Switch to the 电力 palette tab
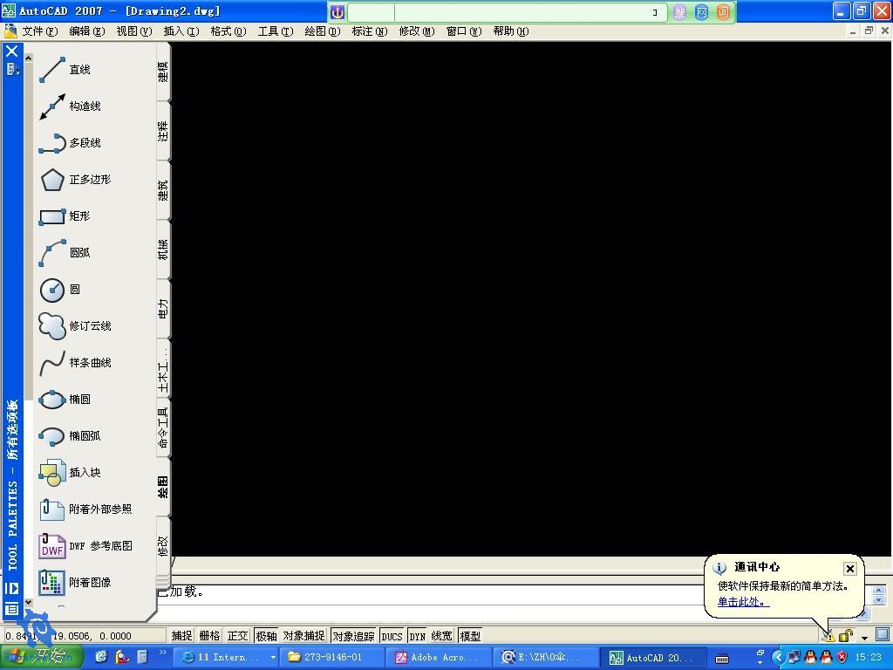893x670 pixels. (163, 309)
